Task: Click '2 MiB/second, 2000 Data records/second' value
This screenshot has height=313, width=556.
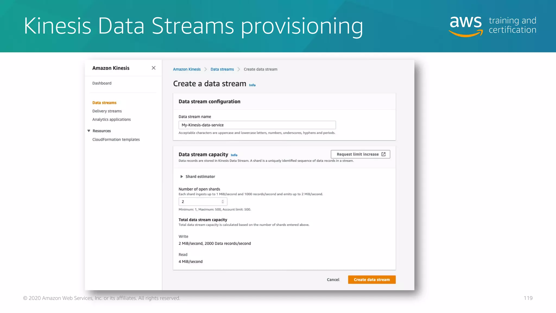Action: [x=215, y=243]
